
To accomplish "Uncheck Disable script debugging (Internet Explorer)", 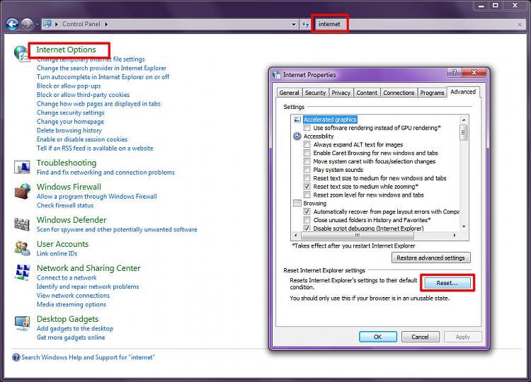I will (307, 228).
